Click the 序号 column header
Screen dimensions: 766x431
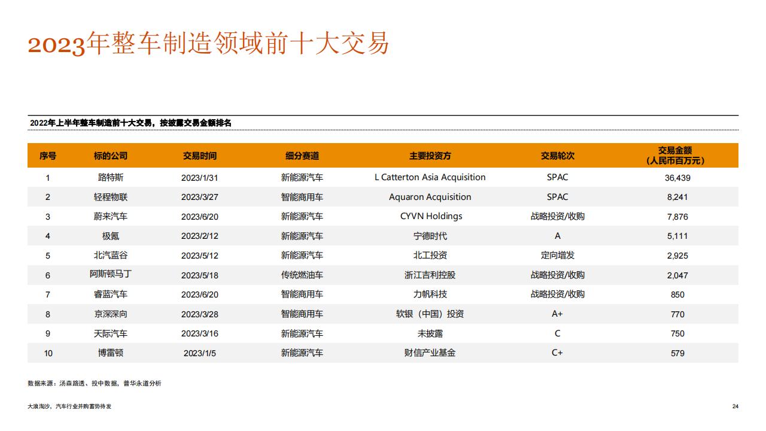48,156
